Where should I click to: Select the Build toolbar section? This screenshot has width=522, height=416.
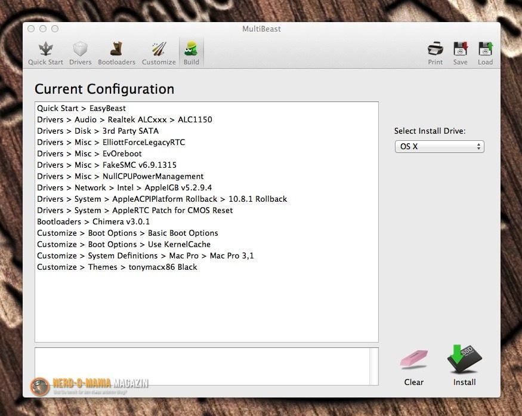tap(191, 53)
